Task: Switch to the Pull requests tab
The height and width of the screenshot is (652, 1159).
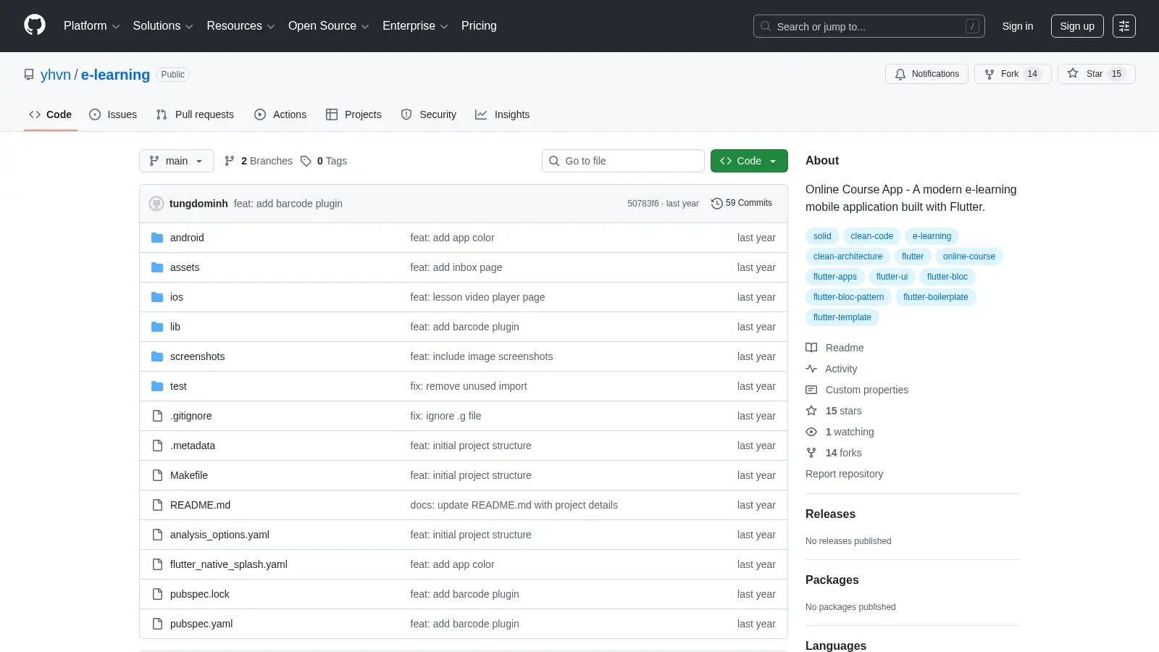Action: [x=195, y=114]
